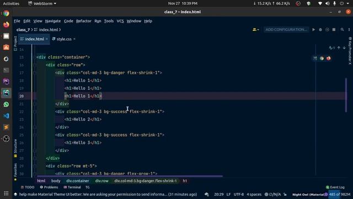
Task: Open the VCS menu
Action: [120, 21]
